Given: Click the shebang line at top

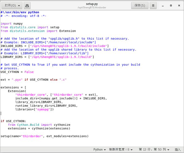Looking at the screenshot, I should (x=20, y=12).
